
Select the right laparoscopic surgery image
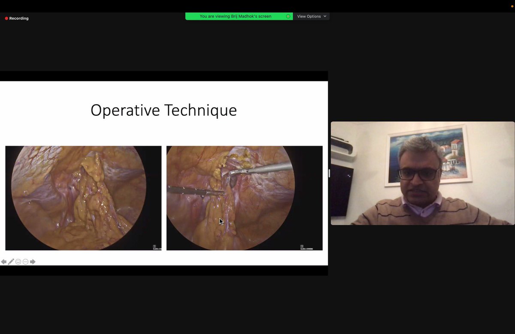244,198
